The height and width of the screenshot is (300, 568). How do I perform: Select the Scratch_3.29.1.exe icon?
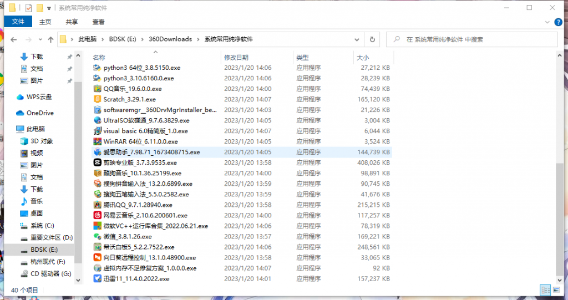coord(97,99)
